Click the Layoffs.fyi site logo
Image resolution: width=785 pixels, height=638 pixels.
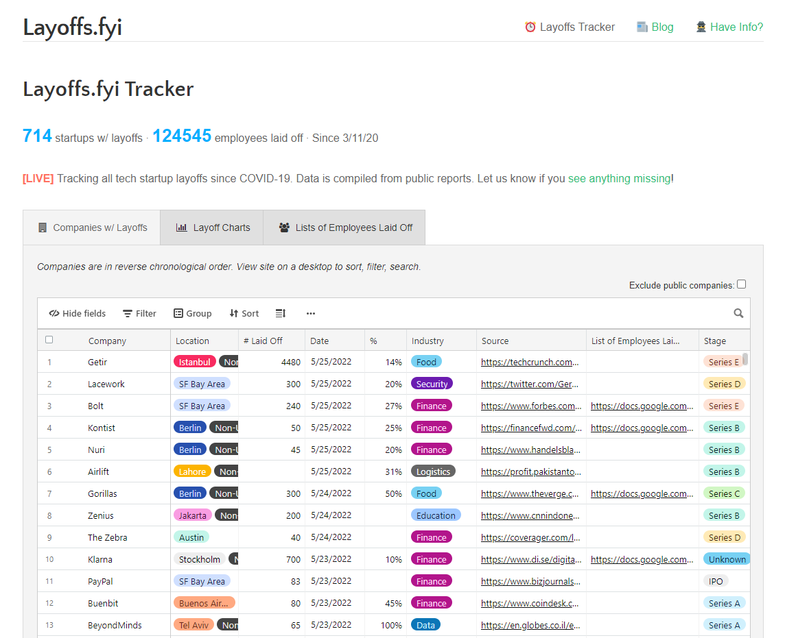tap(73, 27)
